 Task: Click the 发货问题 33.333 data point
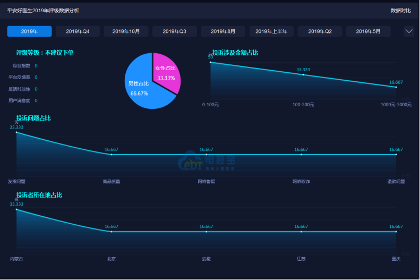pyautogui.click(x=16, y=132)
